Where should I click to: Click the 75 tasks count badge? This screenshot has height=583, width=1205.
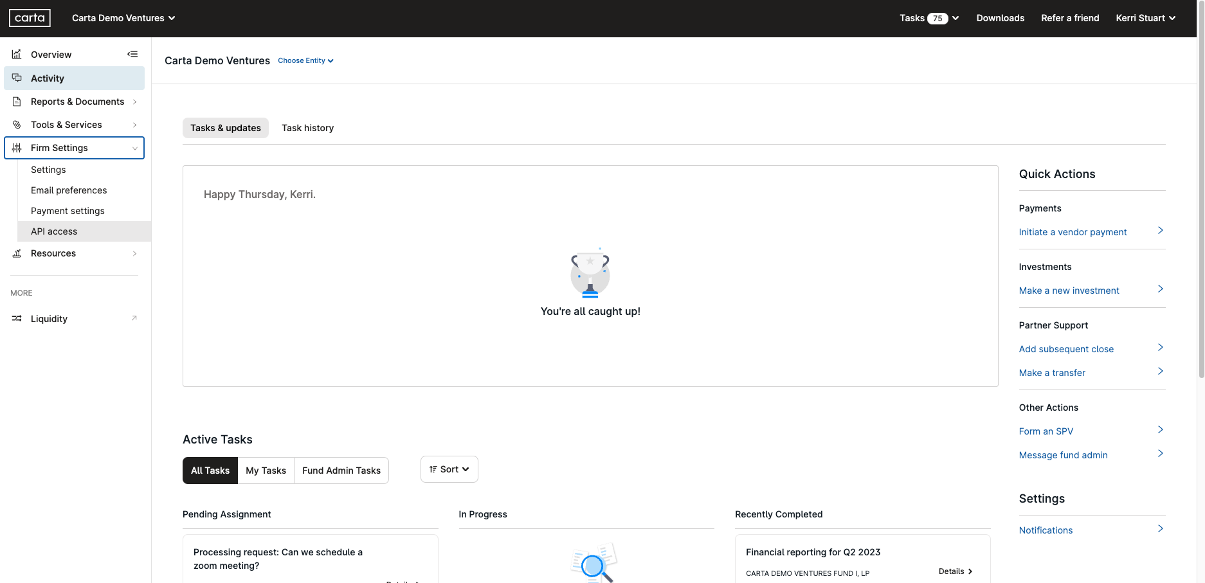pyautogui.click(x=938, y=18)
